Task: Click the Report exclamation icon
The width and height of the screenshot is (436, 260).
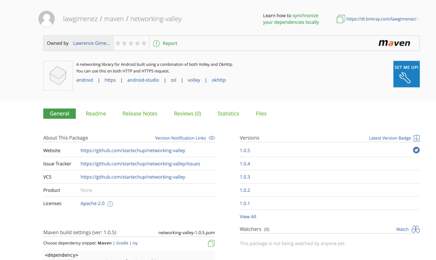Action: pyautogui.click(x=156, y=43)
